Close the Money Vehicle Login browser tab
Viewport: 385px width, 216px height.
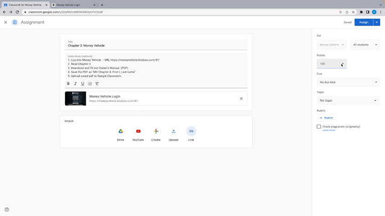tap(94, 5)
